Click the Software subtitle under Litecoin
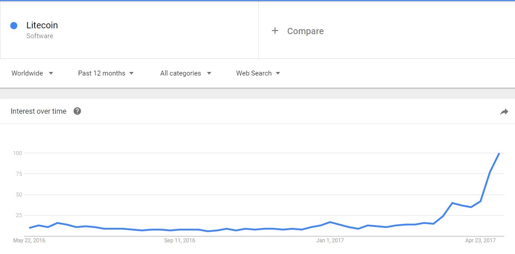The image size is (515, 254). tap(40, 36)
